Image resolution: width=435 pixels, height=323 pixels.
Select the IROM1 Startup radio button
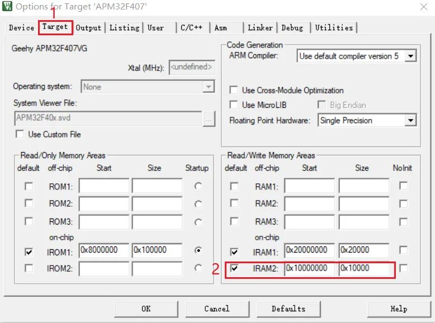click(198, 251)
